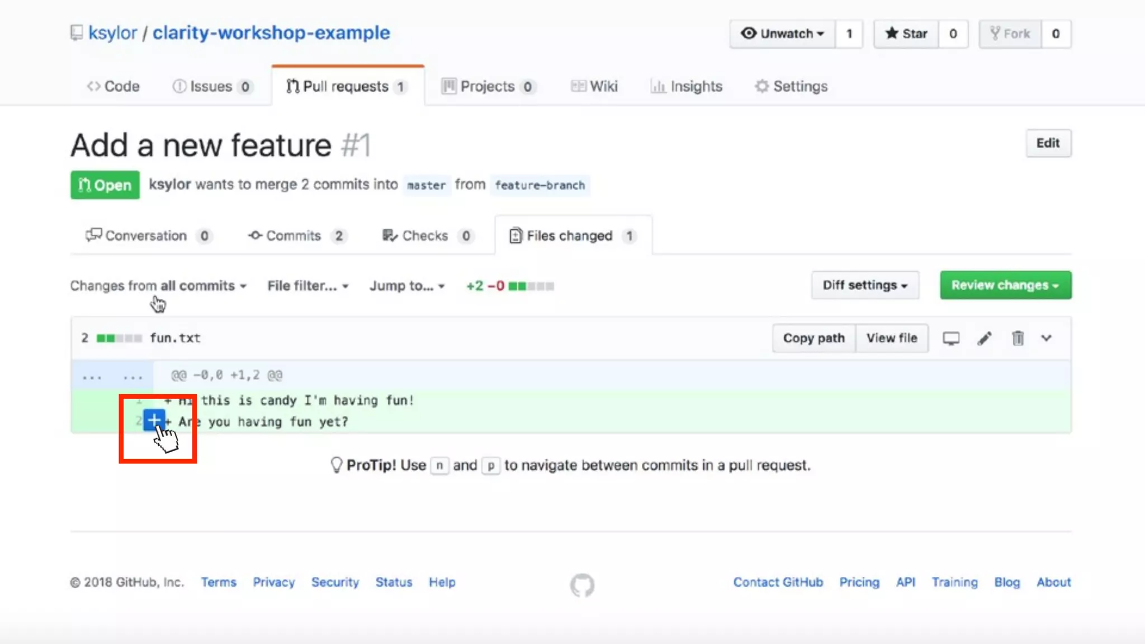1145x644 pixels.
Task: Click the pencil edit file icon
Action: tap(985, 338)
